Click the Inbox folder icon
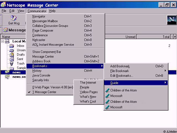The image size is (177, 133). click(x=12, y=46)
